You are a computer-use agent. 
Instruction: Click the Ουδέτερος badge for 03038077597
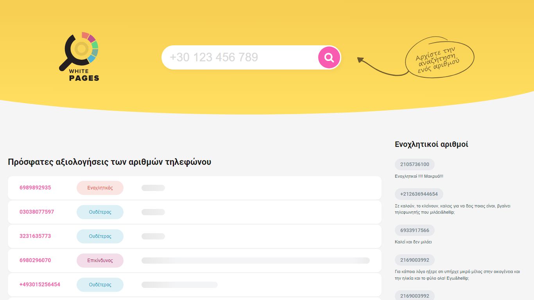100,212
